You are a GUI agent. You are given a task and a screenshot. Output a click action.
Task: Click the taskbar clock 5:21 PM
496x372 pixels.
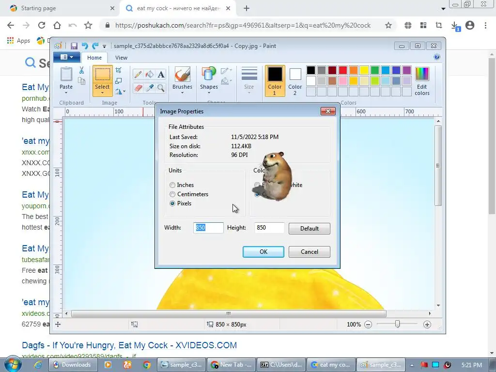(471, 365)
